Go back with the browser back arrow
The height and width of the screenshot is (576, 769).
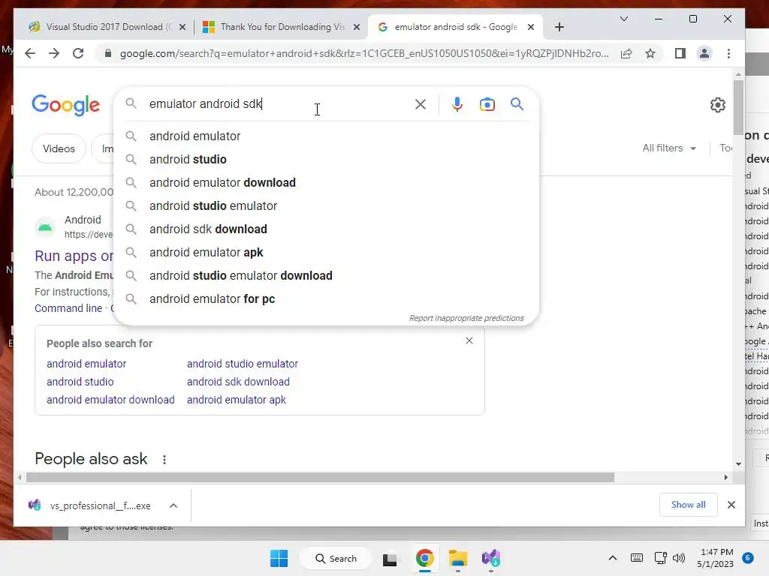[30, 53]
